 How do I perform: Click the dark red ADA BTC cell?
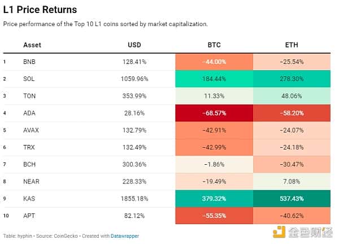(x=214, y=113)
